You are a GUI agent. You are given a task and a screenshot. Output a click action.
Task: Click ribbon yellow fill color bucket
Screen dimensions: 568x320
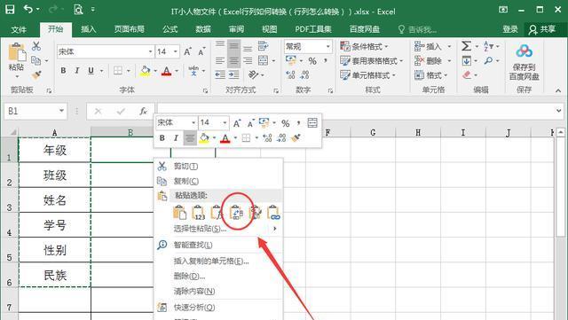(146, 71)
